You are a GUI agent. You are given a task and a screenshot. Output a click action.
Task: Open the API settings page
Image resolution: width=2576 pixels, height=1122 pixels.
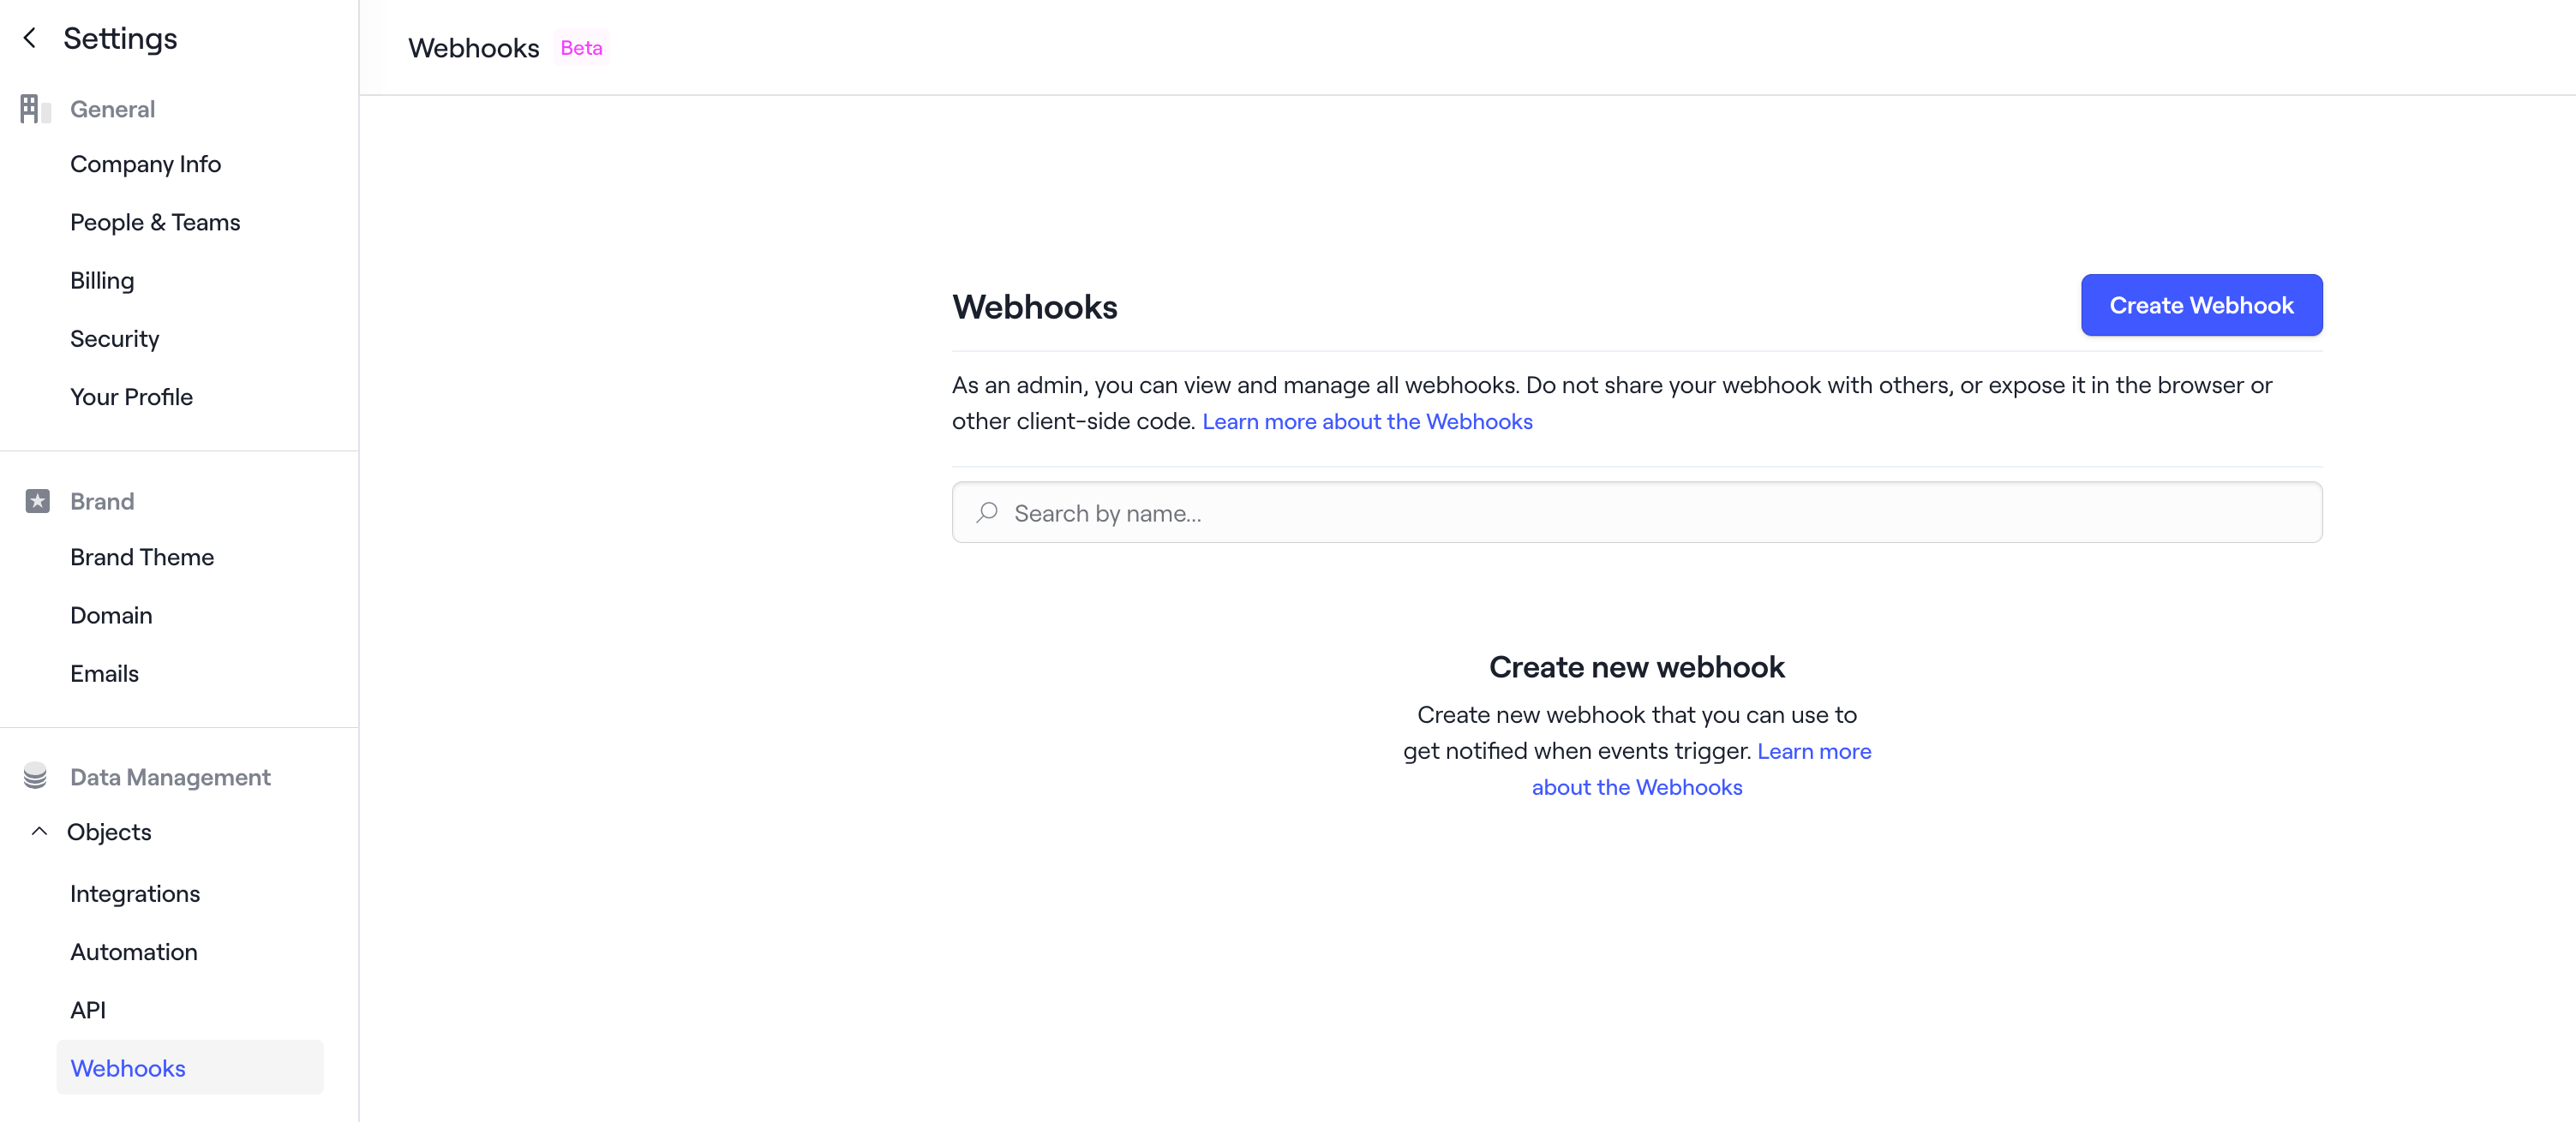(88, 1009)
